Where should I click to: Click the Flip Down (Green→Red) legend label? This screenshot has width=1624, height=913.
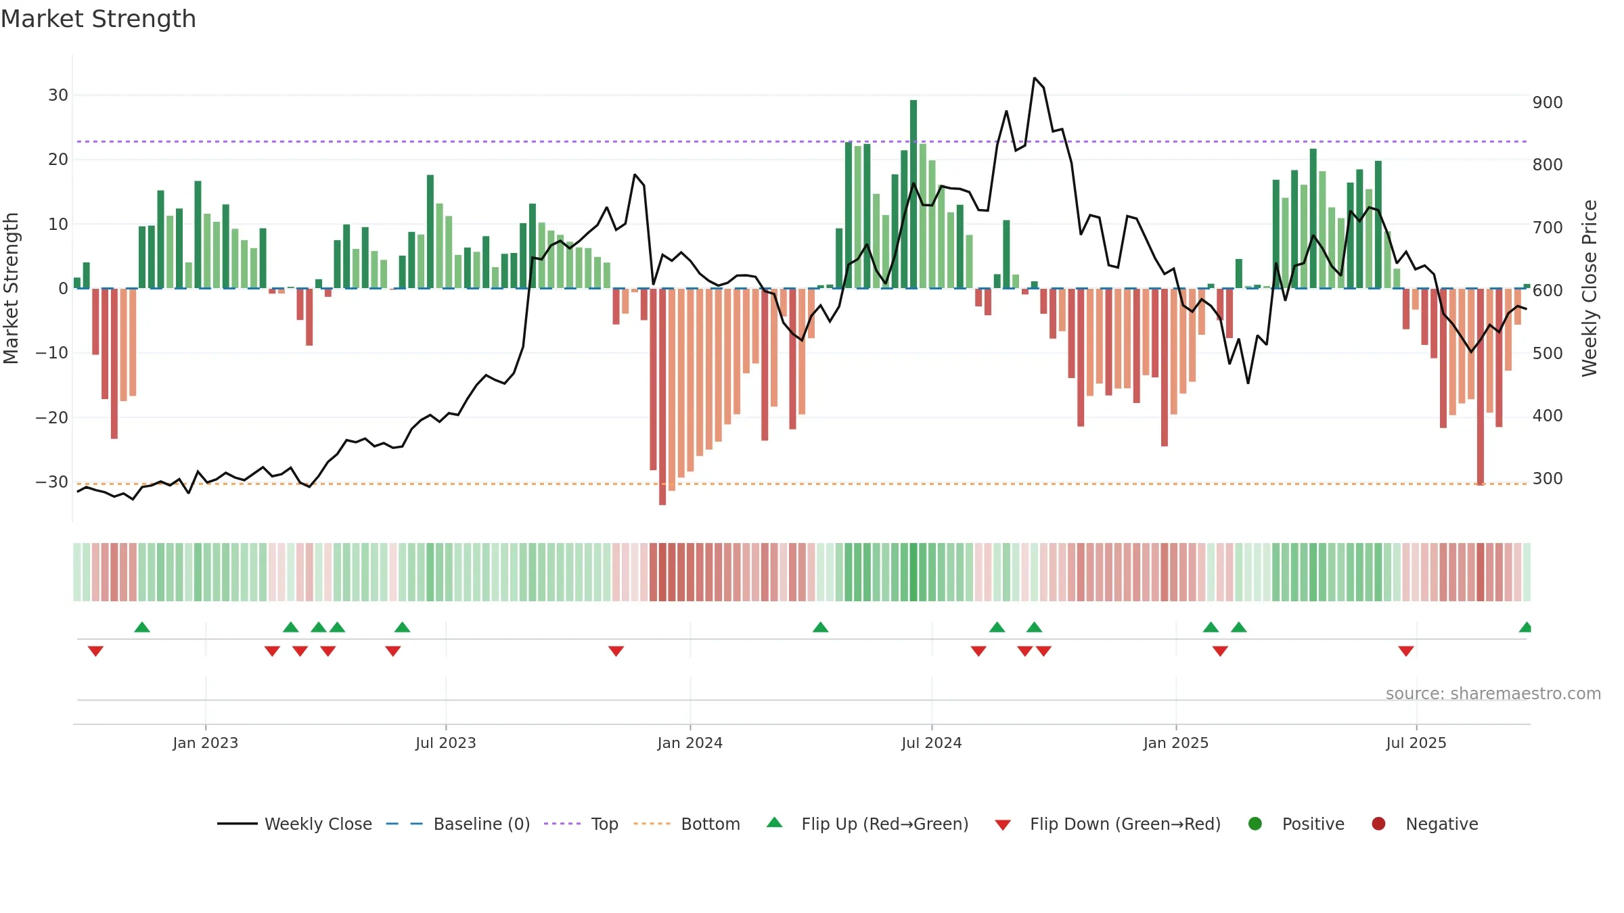click(1125, 824)
